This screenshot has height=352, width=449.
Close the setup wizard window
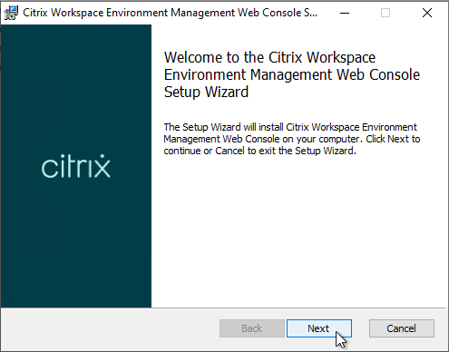pos(427,13)
